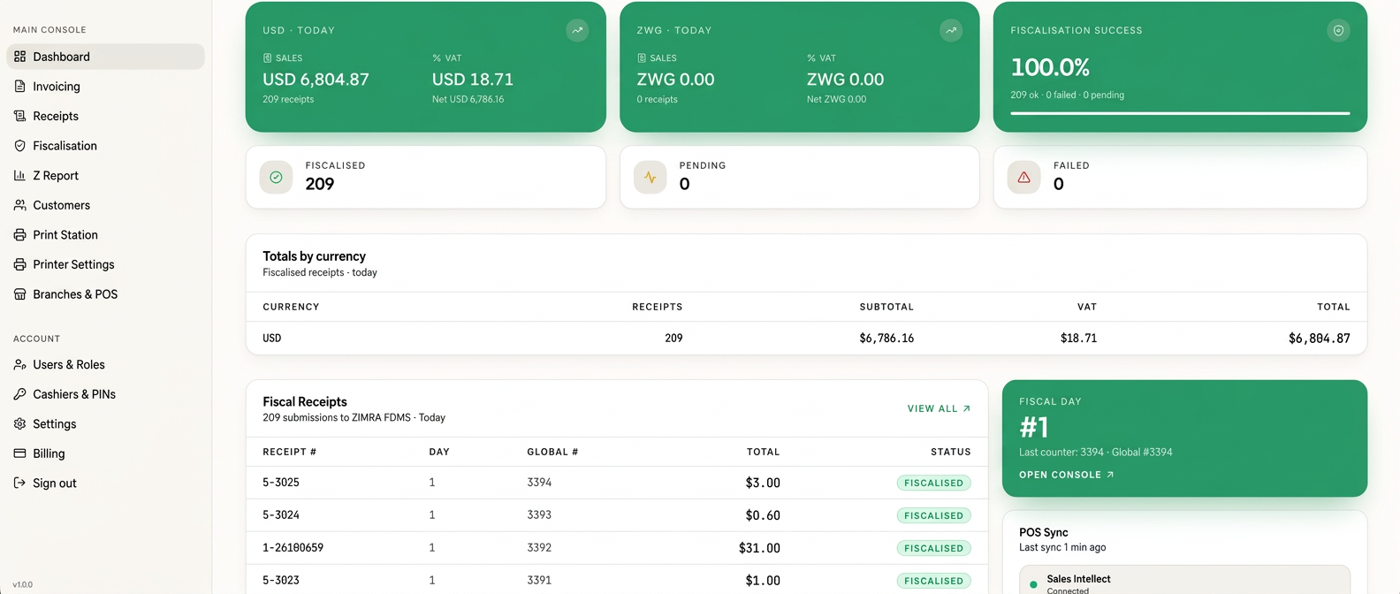Image resolution: width=1400 pixels, height=594 pixels.
Task: Click trend icon on ZWG Today card
Action: (951, 30)
